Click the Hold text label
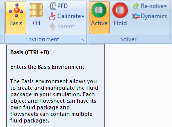This screenshot has width=172, height=127. point(120,23)
